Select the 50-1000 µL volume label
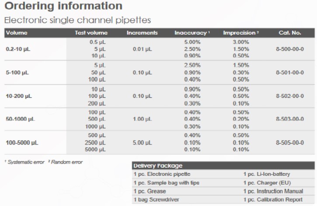317x206 pixels. (21, 119)
